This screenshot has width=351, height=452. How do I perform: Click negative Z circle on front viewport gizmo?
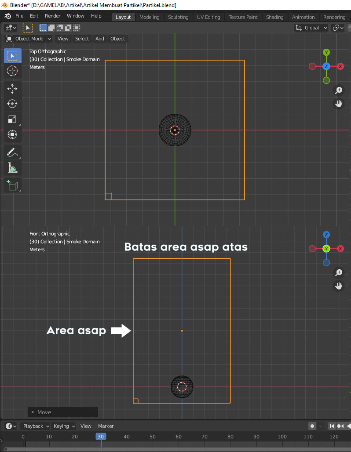(326, 263)
